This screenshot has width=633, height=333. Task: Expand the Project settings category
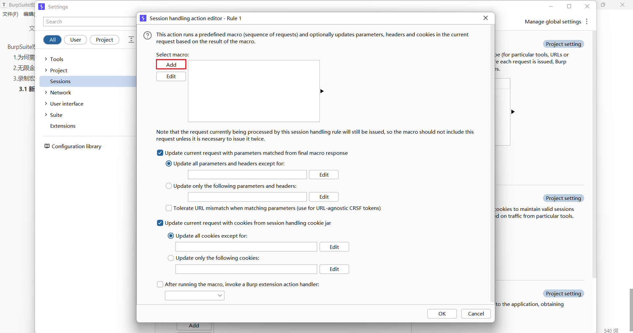point(46,70)
